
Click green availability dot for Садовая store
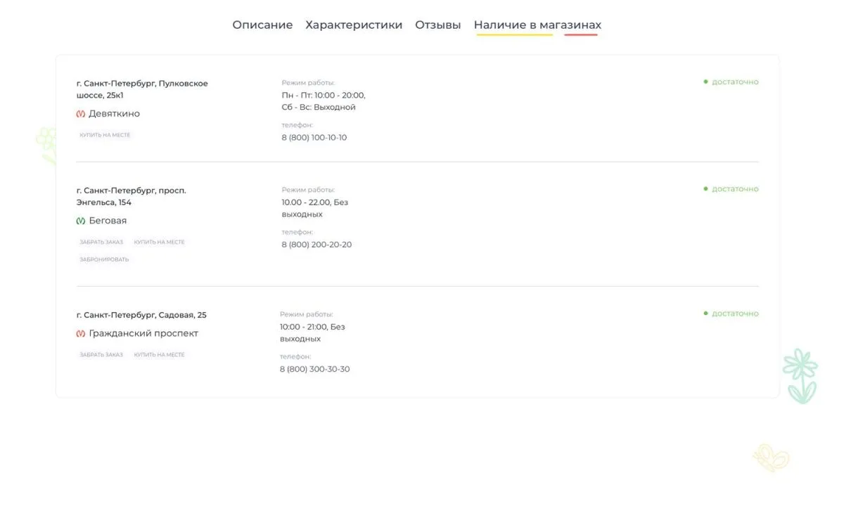tap(705, 313)
